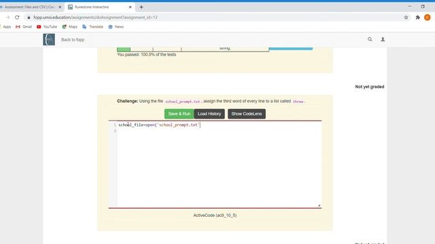435x244 pixels.
Task: Click into code editor line 1
Action: click(219, 125)
